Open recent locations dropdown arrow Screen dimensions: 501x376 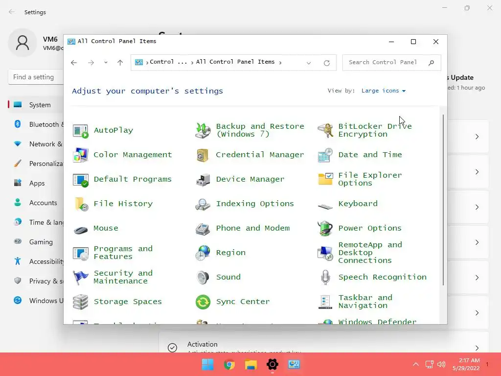[106, 62]
